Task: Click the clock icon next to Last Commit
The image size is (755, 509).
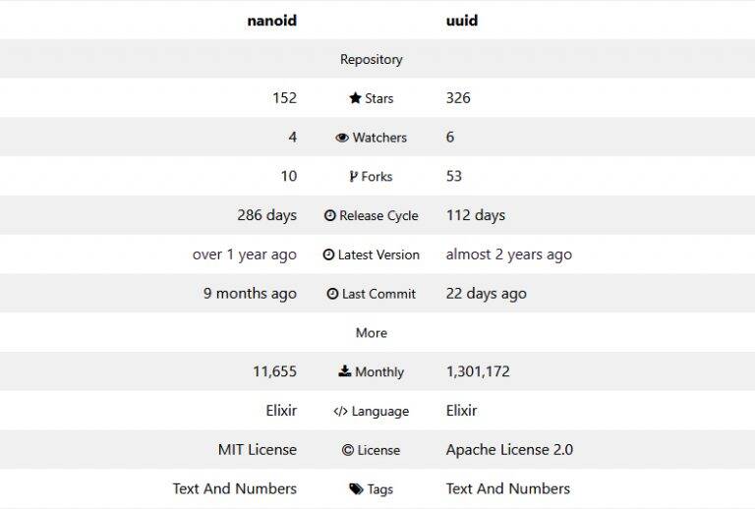Action: pyautogui.click(x=332, y=294)
